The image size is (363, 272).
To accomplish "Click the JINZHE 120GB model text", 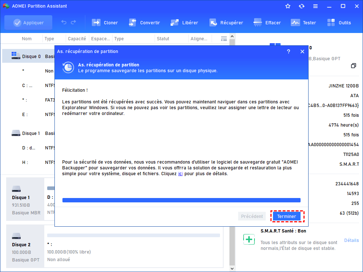I will pos(343,86).
